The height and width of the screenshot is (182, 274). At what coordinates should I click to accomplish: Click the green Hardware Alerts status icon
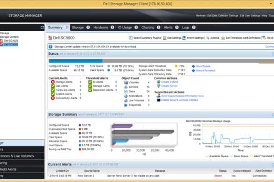coord(53,90)
